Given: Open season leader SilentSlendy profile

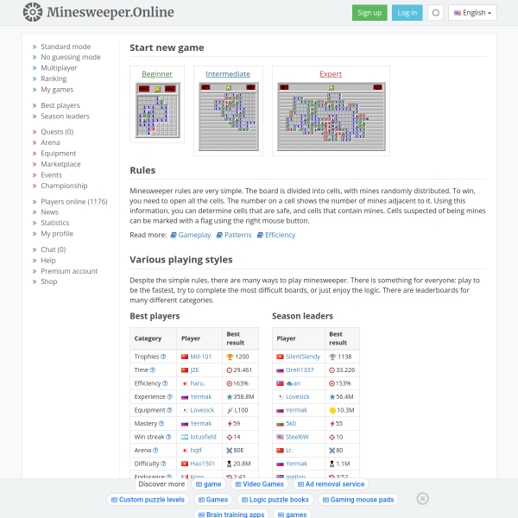Looking at the screenshot, I should (x=303, y=357).
